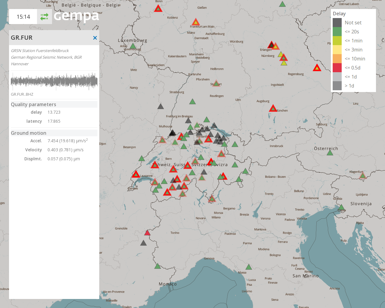Click the '> 1d' gray legend swatch
Viewport: 385px width, 308px height.
click(337, 86)
